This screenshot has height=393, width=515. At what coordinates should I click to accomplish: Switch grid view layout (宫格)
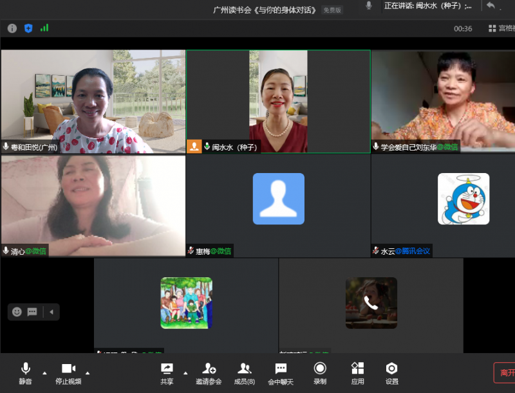pyautogui.click(x=501, y=28)
